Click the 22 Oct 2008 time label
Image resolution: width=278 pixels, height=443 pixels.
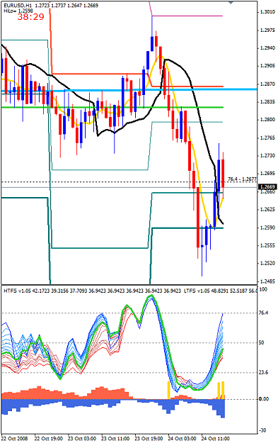(14, 439)
